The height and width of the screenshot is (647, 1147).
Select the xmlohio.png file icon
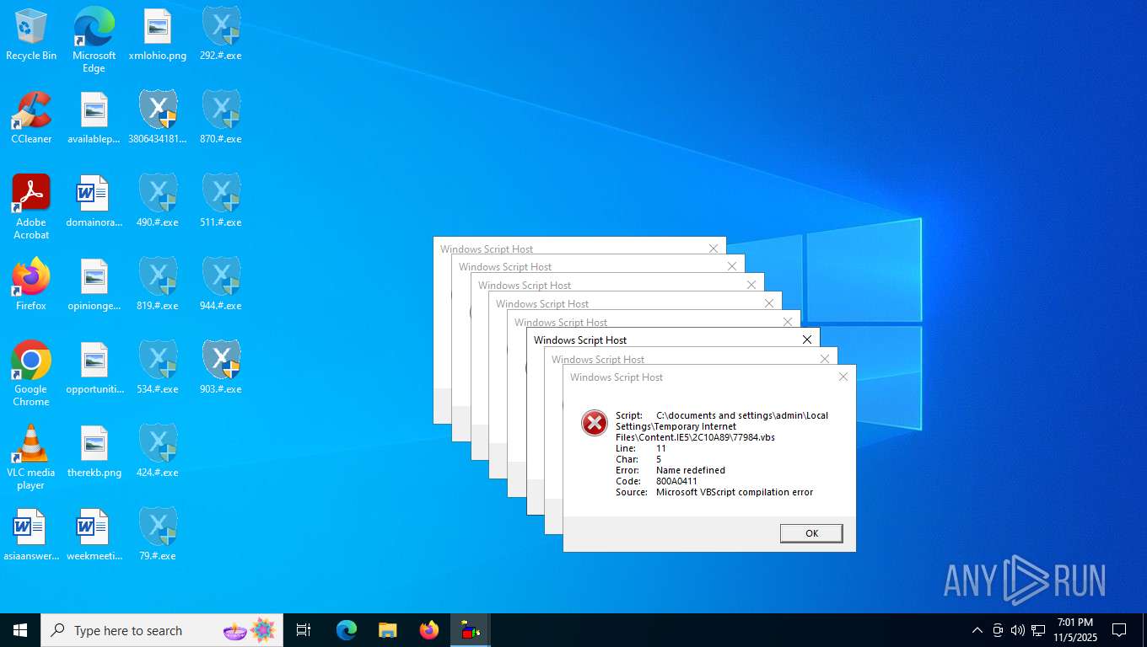158,35
